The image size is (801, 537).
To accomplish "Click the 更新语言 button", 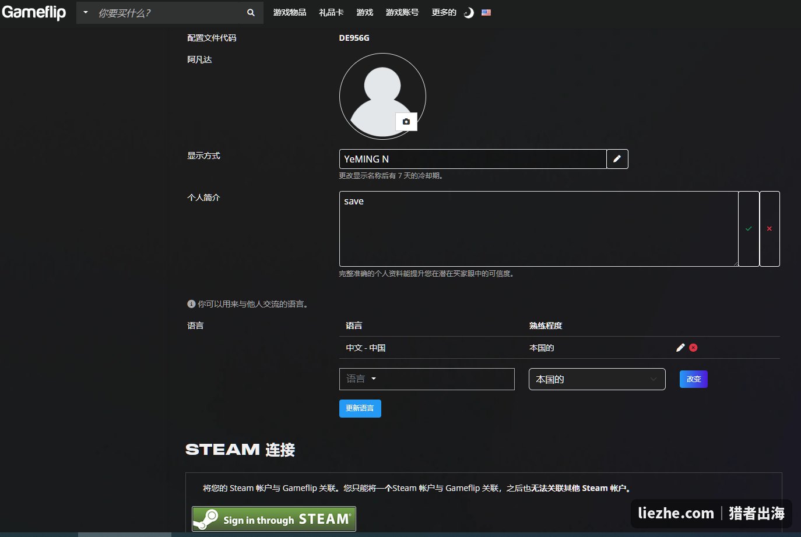I will tap(360, 408).
